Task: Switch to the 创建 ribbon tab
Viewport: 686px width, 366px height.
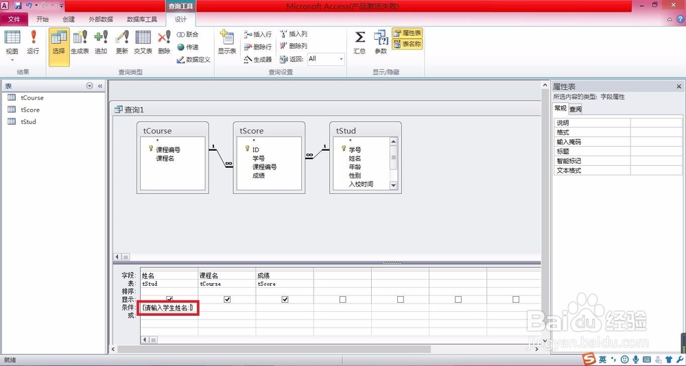Action: 69,19
